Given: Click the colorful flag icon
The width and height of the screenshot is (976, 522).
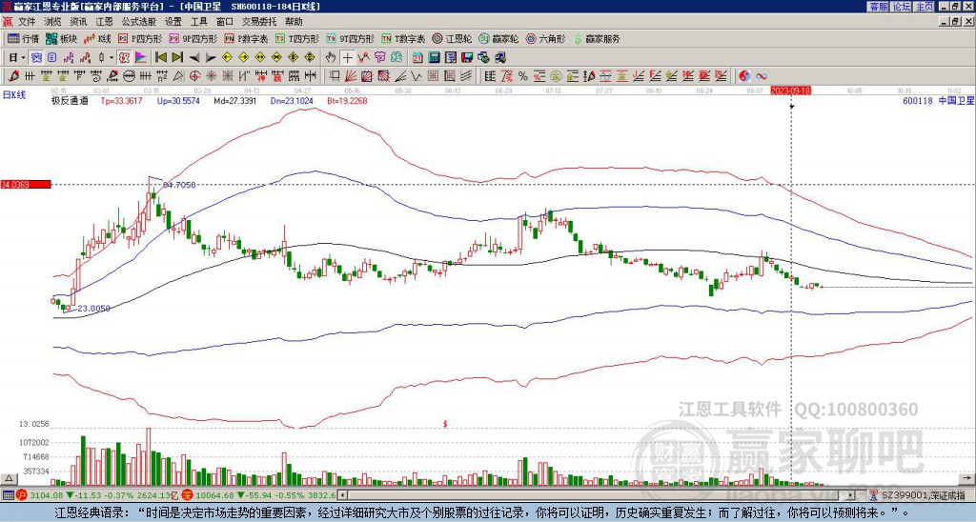Looking at the screenshot, I should pyautogui.click(x=141, y=57).
